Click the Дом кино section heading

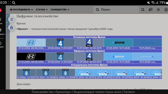click(x=23, y=84)
